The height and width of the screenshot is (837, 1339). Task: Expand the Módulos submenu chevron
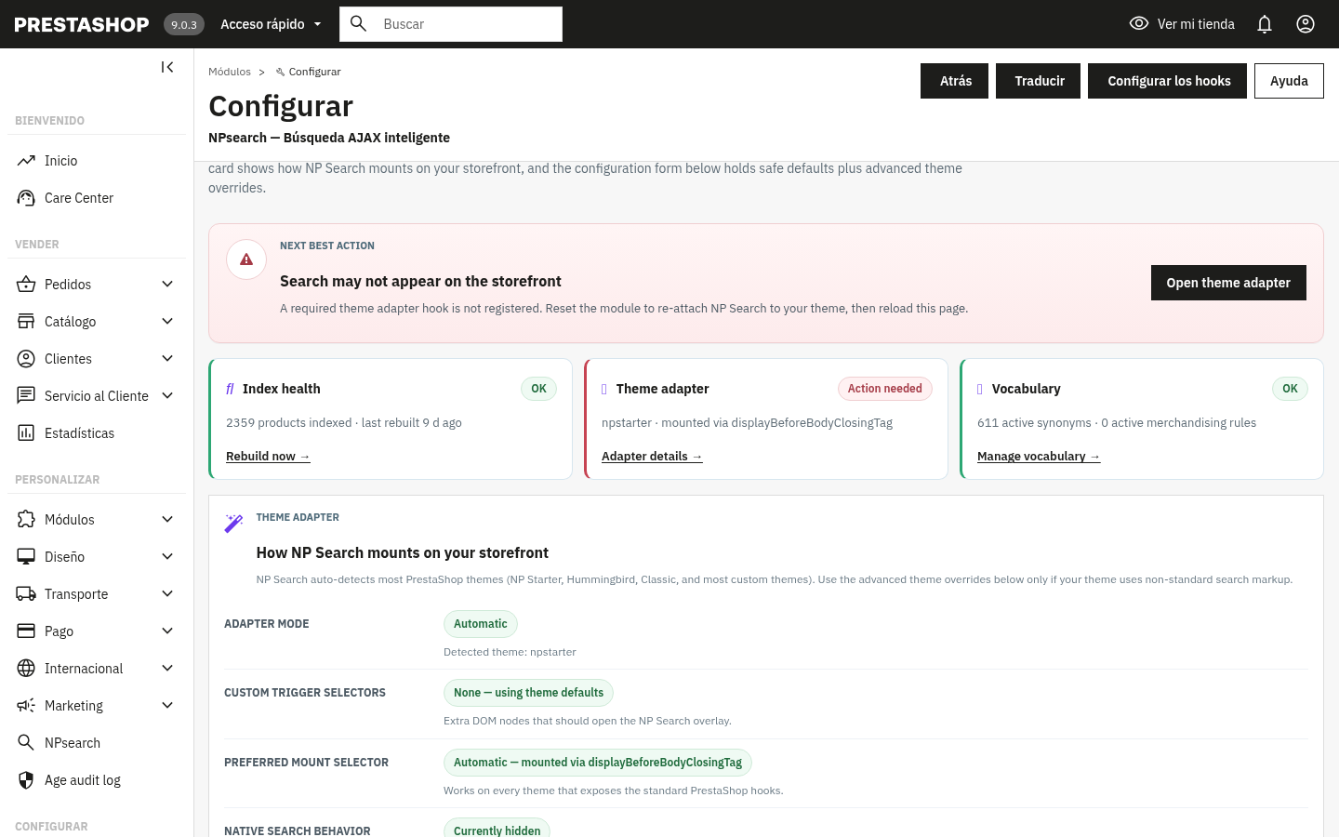(x=167, y=520)
